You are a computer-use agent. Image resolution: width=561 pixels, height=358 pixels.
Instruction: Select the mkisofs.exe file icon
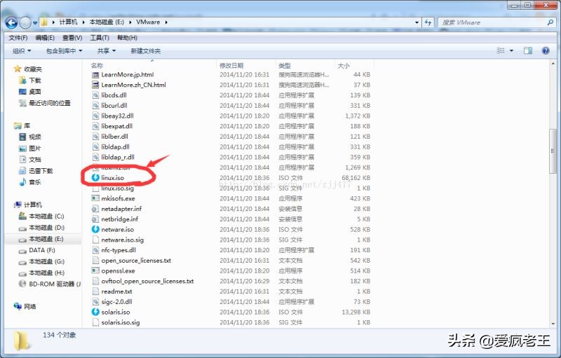point(95,198)
